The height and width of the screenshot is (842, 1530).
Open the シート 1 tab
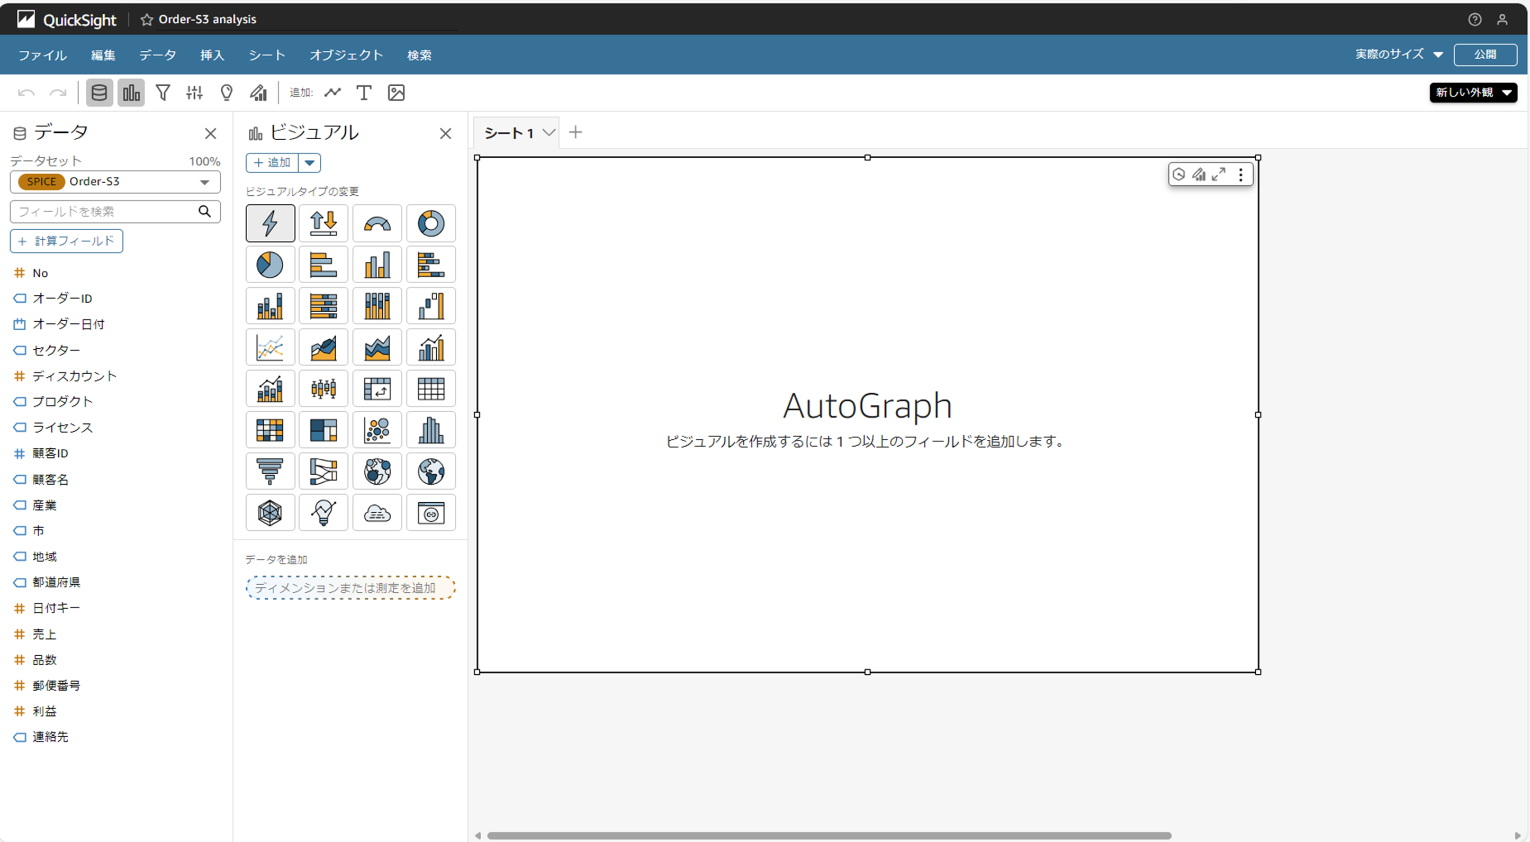508,133
